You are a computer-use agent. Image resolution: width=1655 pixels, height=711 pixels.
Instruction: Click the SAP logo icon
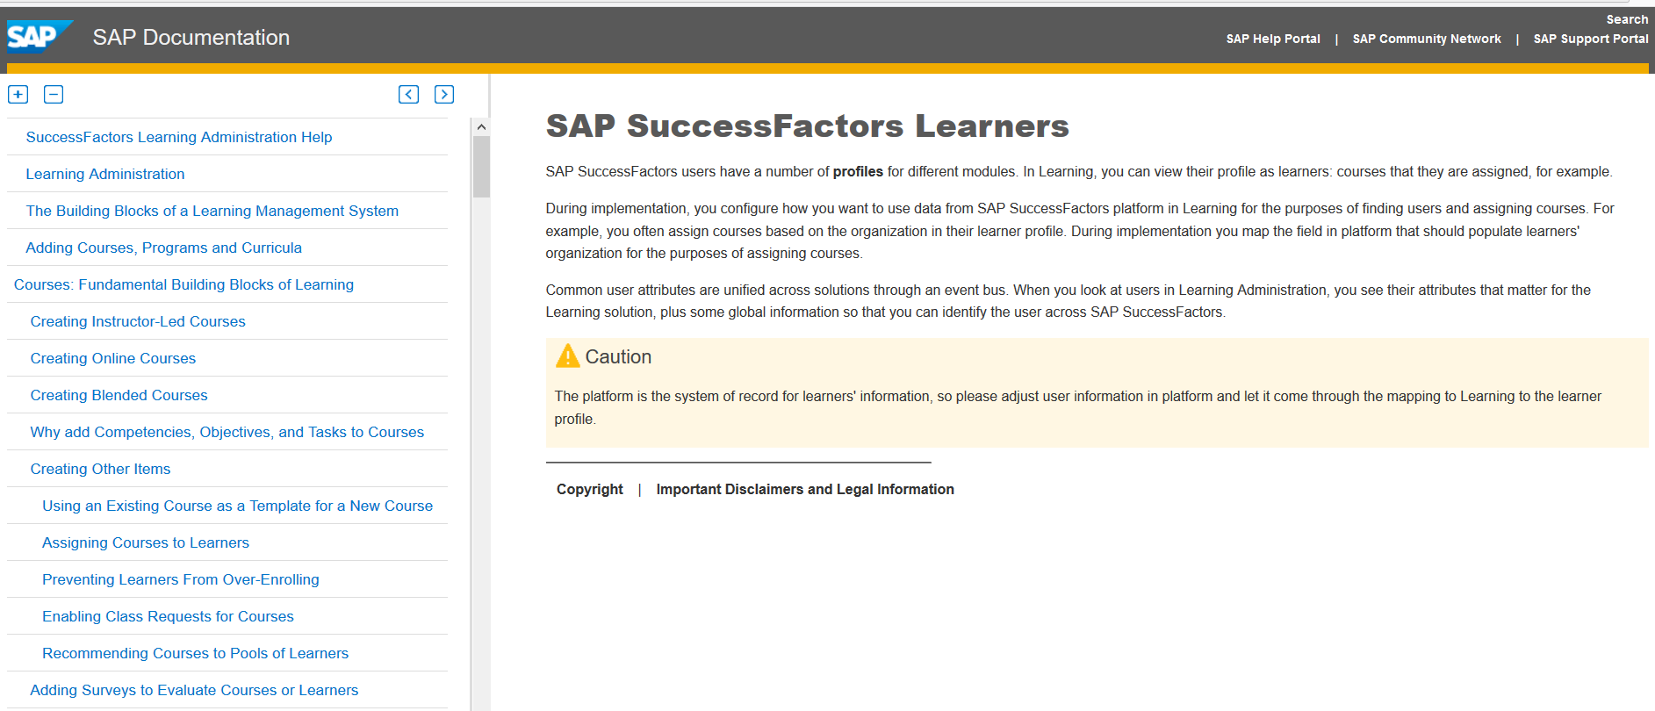[40, 37]
